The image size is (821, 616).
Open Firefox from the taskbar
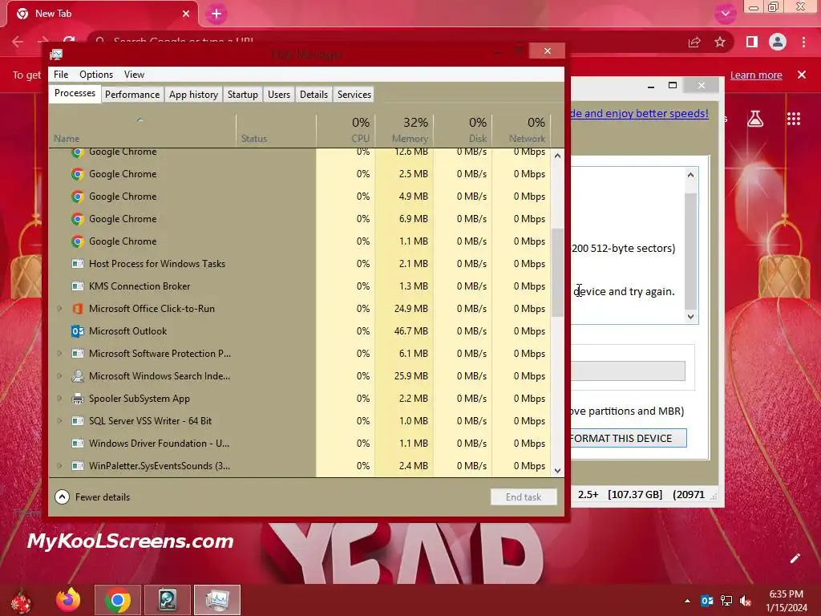coord(68,600)
